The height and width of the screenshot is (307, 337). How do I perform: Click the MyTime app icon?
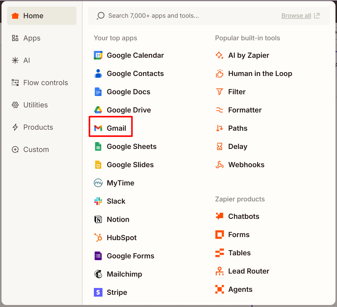(98, 183)
